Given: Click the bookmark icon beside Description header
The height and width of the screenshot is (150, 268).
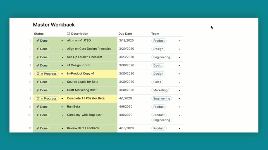Looking at the screenshot, I should point(68,34).
